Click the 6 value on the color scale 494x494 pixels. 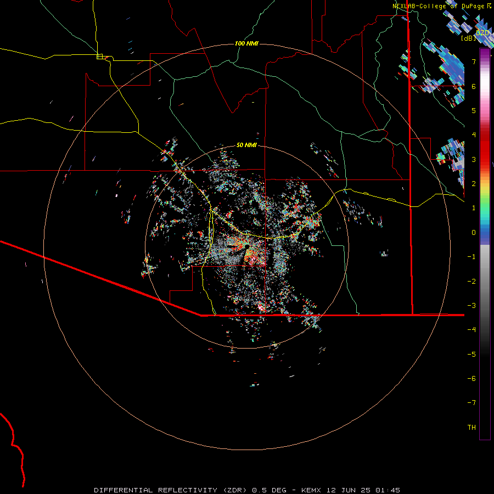474,86
